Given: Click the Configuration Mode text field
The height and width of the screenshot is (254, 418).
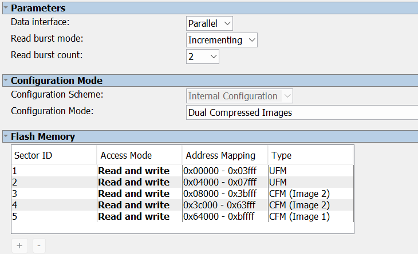Looking at the screenshot, I should tap(302, 112).
